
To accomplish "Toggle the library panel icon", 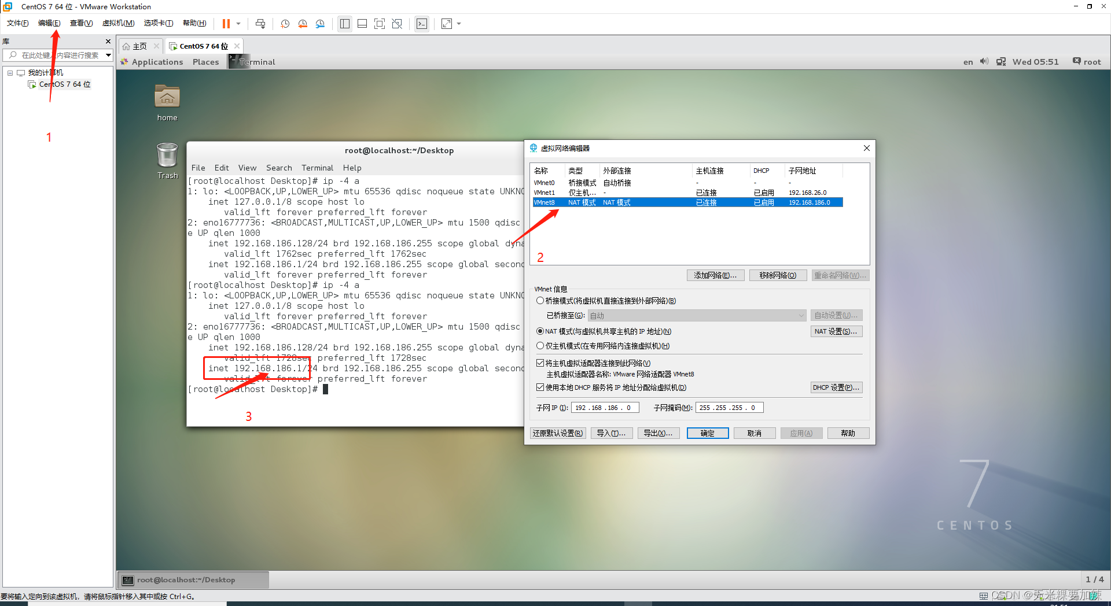I will click(345, 24).
